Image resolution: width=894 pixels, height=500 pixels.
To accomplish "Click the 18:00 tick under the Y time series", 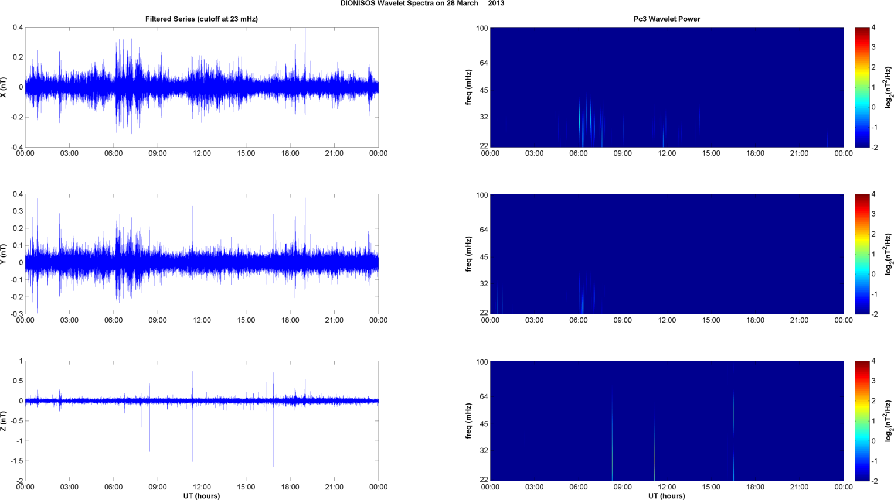I will 290,320.
